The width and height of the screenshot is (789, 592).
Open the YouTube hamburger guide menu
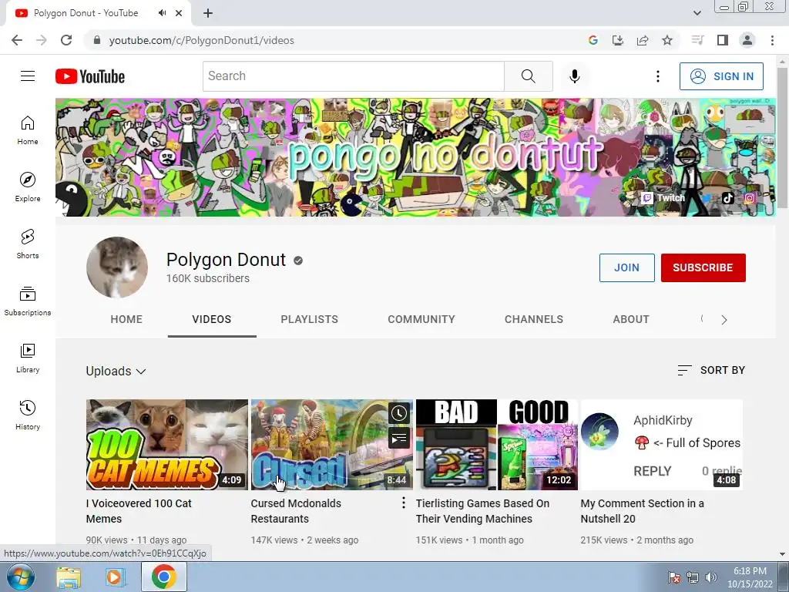tap(28, 76)
